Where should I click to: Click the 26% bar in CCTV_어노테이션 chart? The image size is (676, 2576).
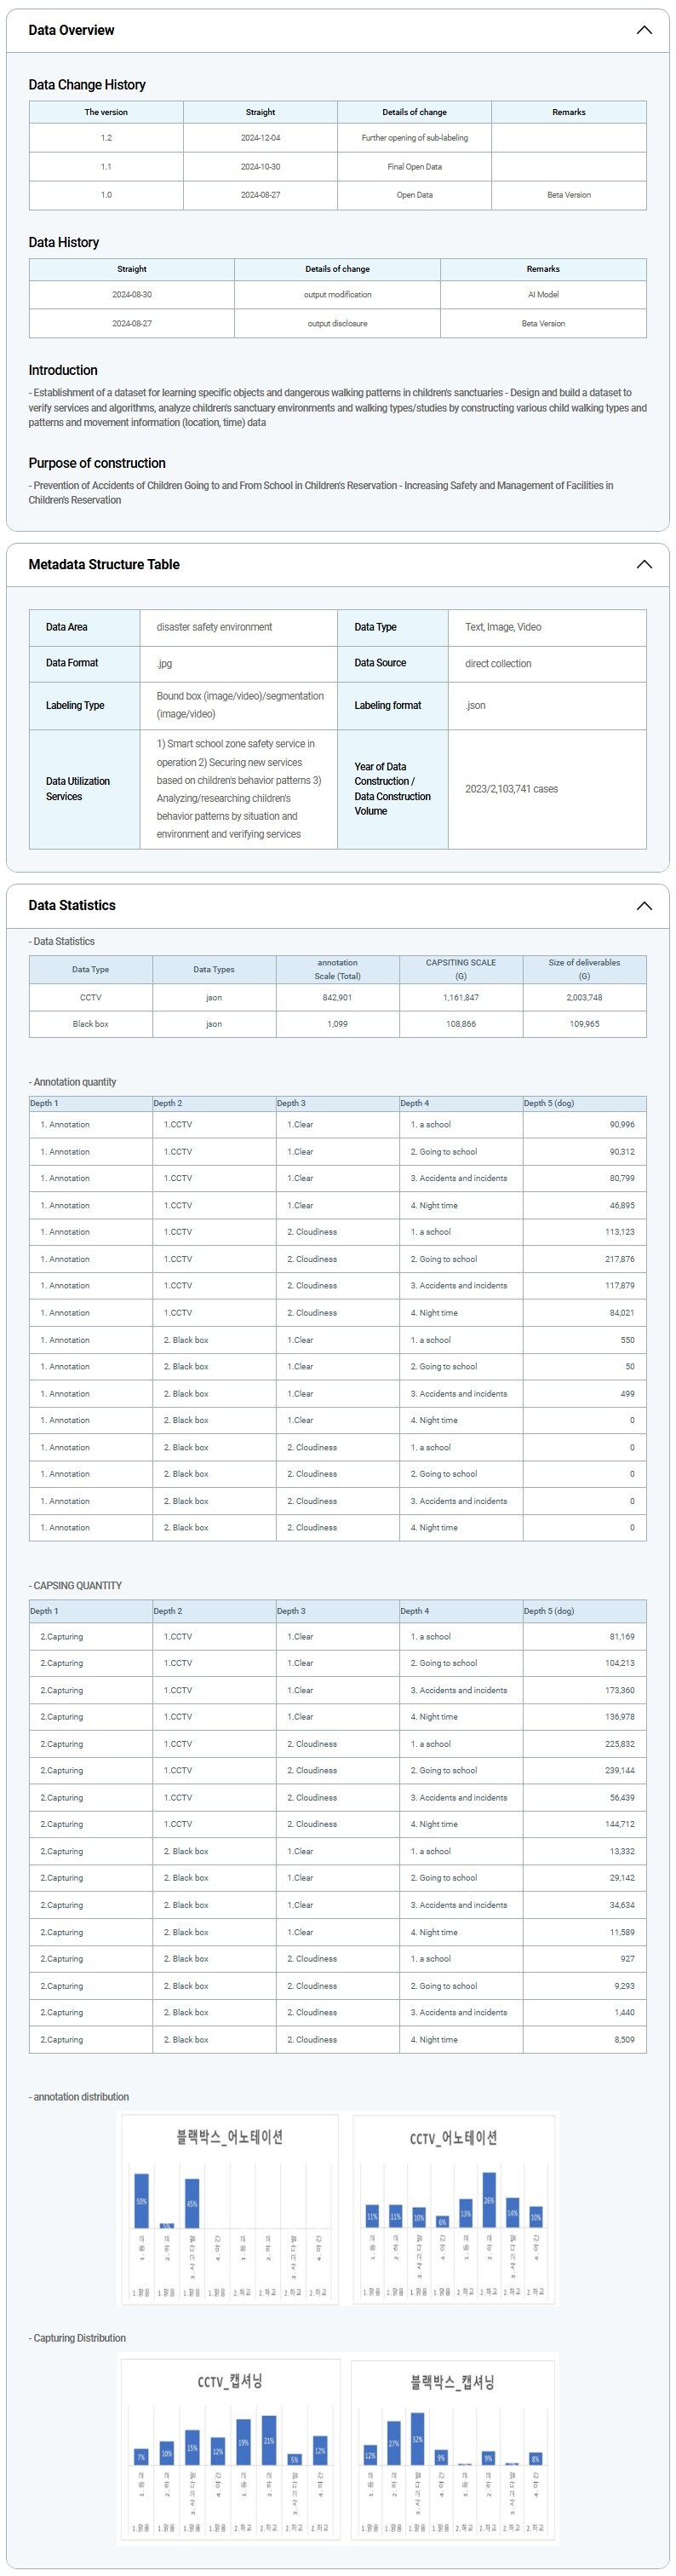click(489, 2199)
